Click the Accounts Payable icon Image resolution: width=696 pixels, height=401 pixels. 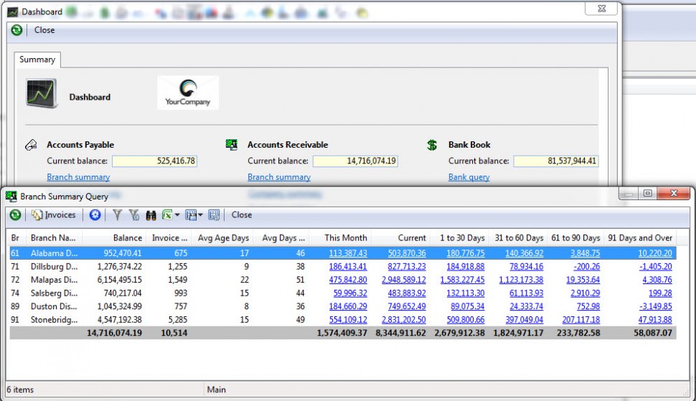[31, 145]
